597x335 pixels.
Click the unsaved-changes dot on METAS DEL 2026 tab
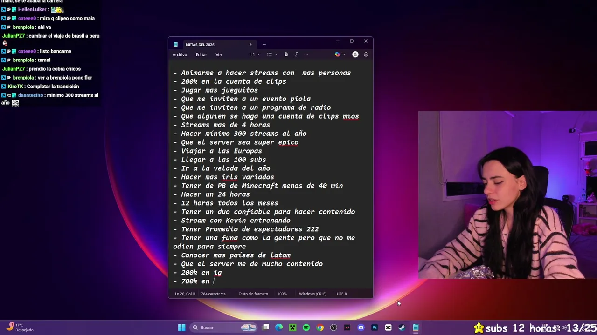(x=250, y=45)
